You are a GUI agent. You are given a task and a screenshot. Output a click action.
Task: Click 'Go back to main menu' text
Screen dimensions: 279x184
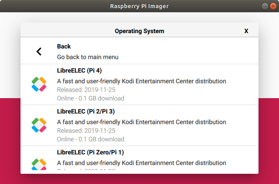(88, 57)
